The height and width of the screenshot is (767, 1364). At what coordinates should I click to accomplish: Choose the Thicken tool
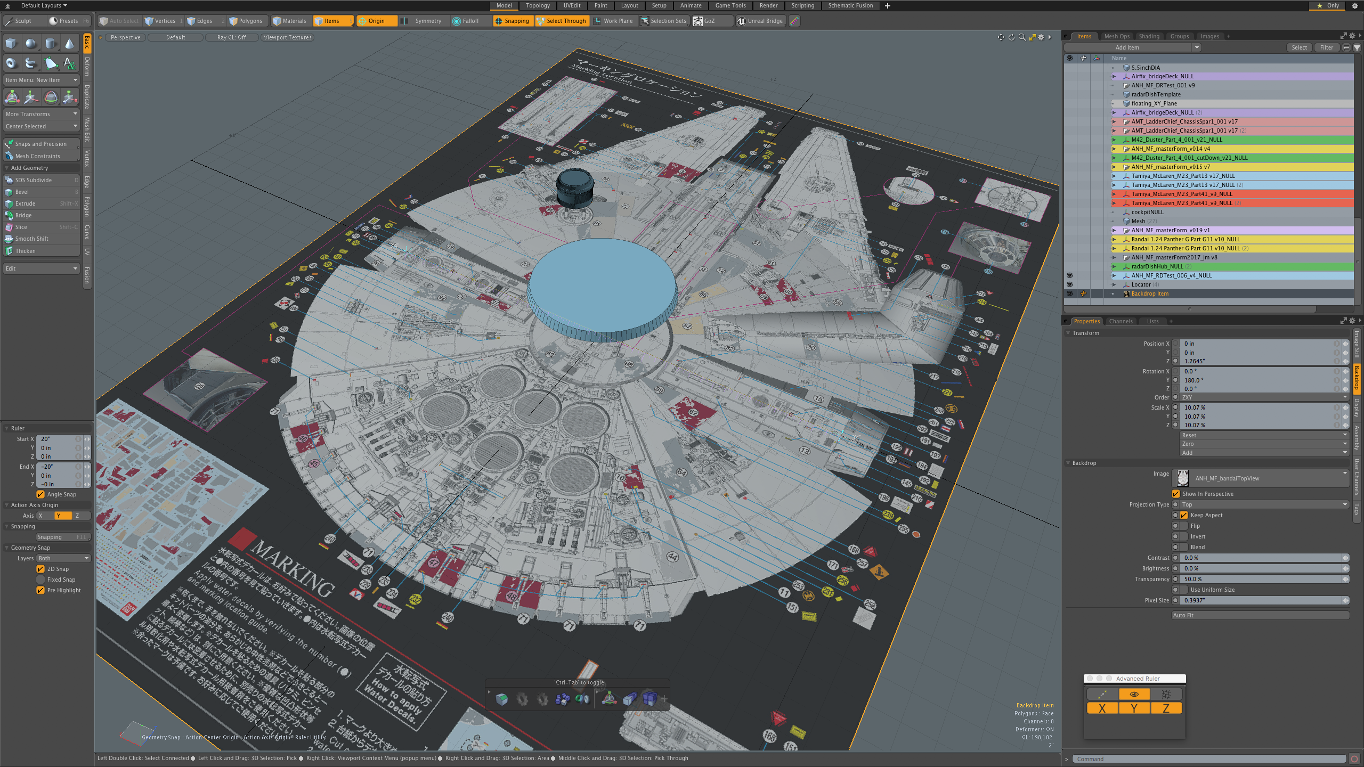42,251
